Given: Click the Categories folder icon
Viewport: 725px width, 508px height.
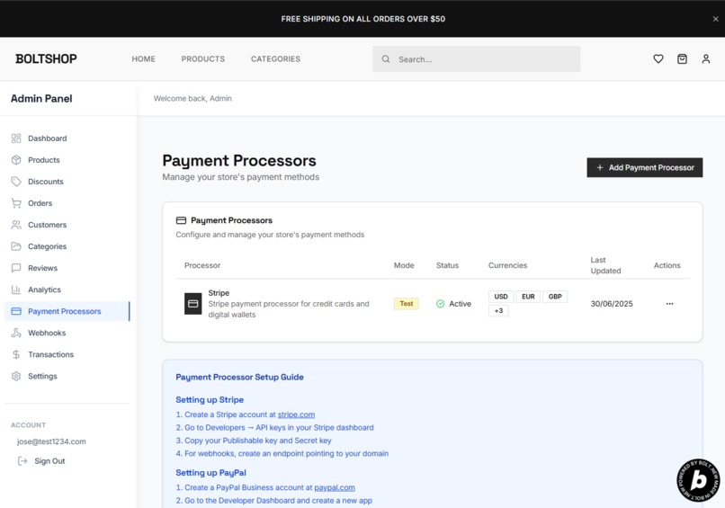Looking at the screenshot, I should coord(16,246).
